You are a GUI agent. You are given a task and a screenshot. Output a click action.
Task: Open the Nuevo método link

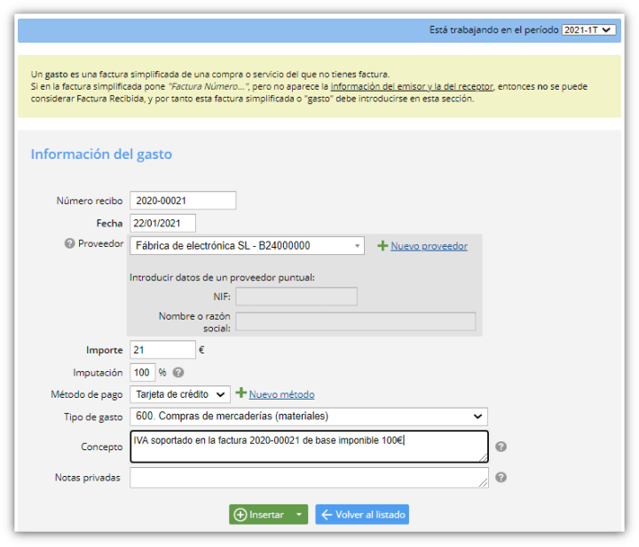[281, 394]
